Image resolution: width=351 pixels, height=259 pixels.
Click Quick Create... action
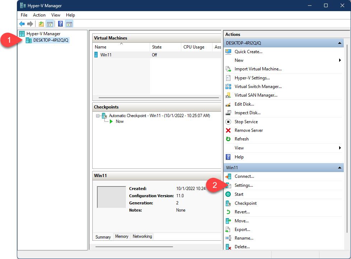click(x=248, y=52)
